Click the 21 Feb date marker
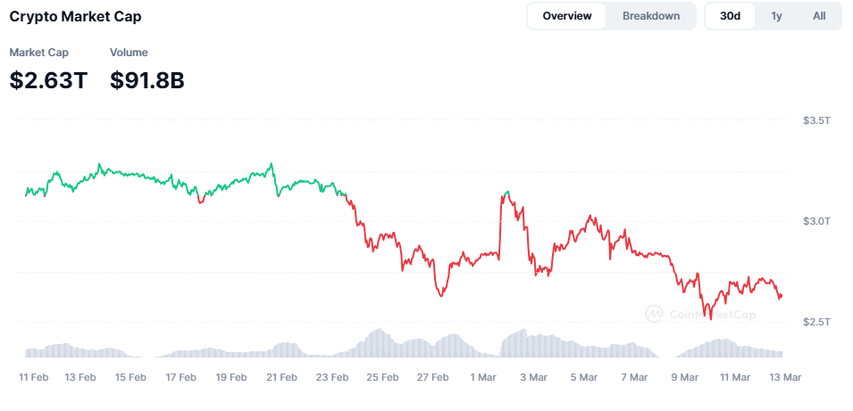The width and height of the screenshot is (853, 411). coord(282,377)
